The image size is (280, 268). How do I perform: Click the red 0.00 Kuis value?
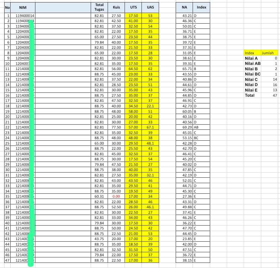click(116, 196)
